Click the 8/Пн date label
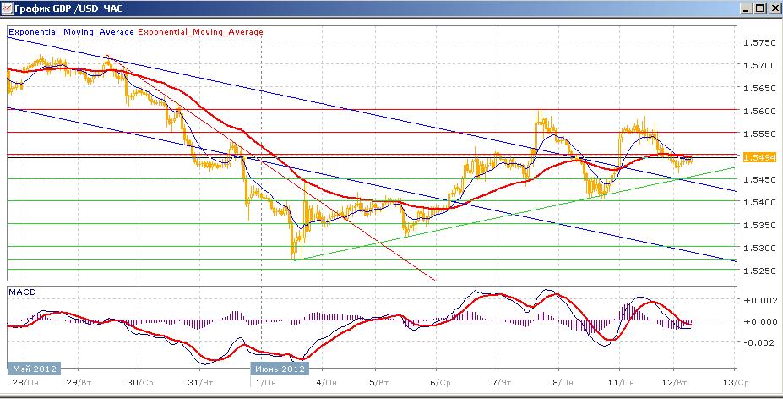783x399 pixels. coord(563,382)
